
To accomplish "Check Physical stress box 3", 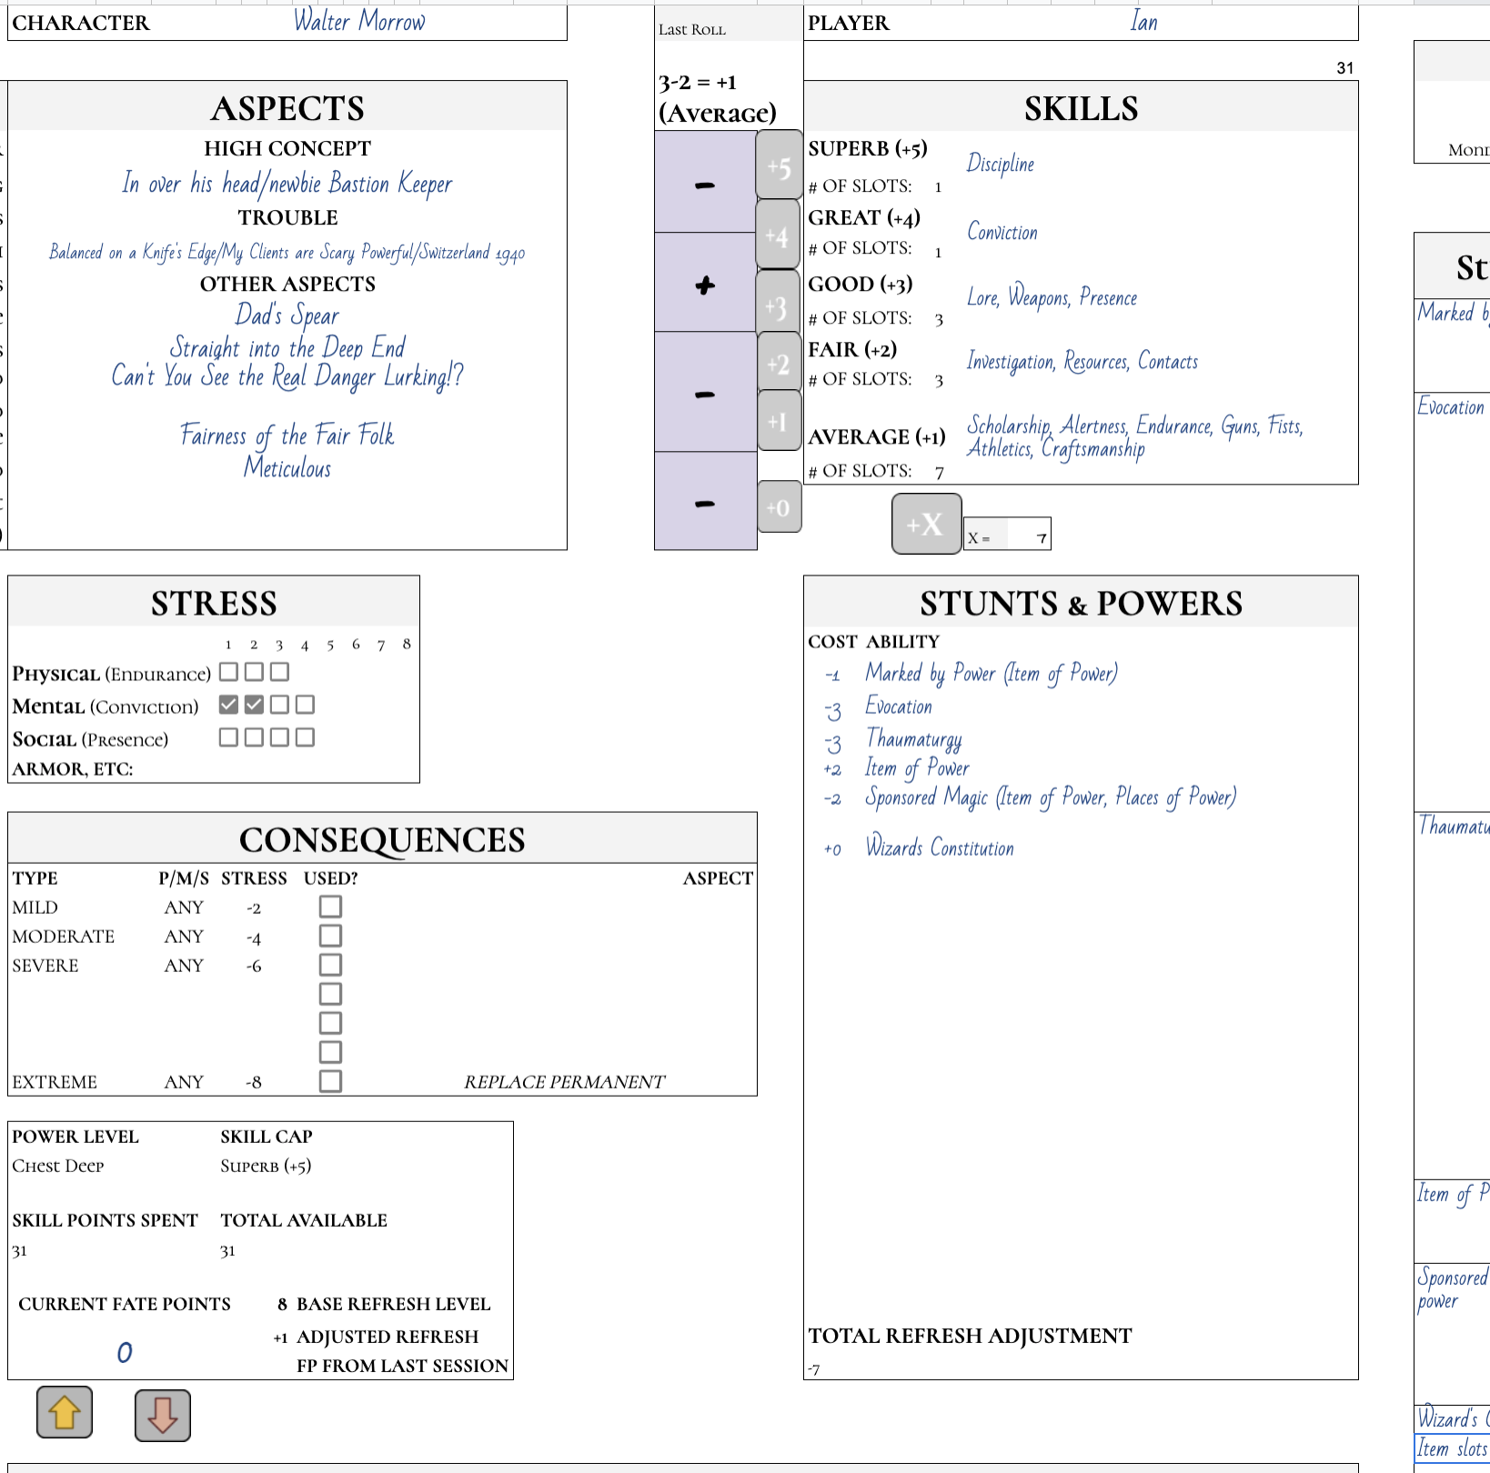I will pos(279,672).
